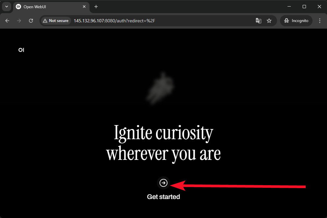Maximize the browser window

(x=304, y=7)
